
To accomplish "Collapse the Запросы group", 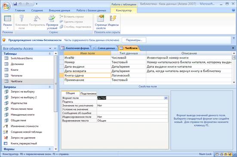I will pos(49,87).
